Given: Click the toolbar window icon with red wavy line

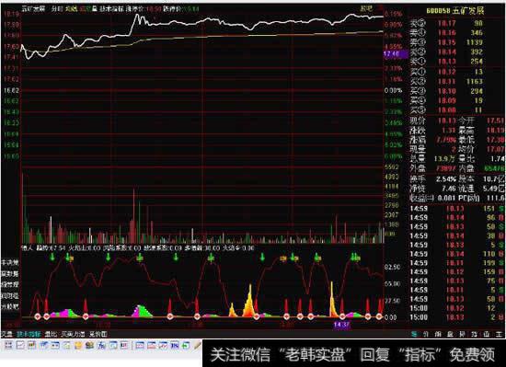Looking at the screenshot, I should 163,346.
